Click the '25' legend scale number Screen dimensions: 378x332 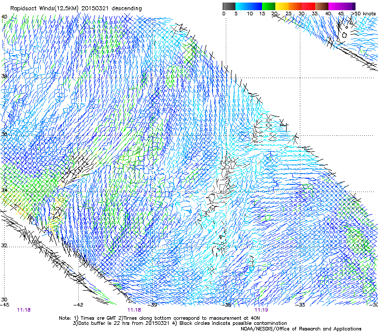coord(289,14)
